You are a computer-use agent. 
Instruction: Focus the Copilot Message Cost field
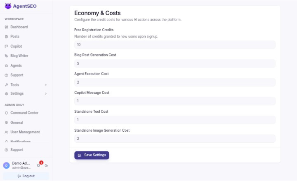click(175, 101)
